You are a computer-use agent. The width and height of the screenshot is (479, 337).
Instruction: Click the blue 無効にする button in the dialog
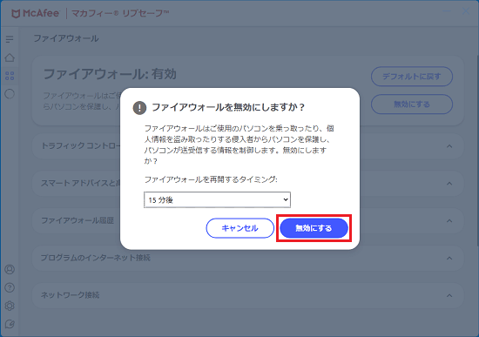(314, 228)
